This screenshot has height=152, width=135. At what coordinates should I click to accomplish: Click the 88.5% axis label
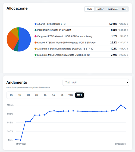[10, 114]
